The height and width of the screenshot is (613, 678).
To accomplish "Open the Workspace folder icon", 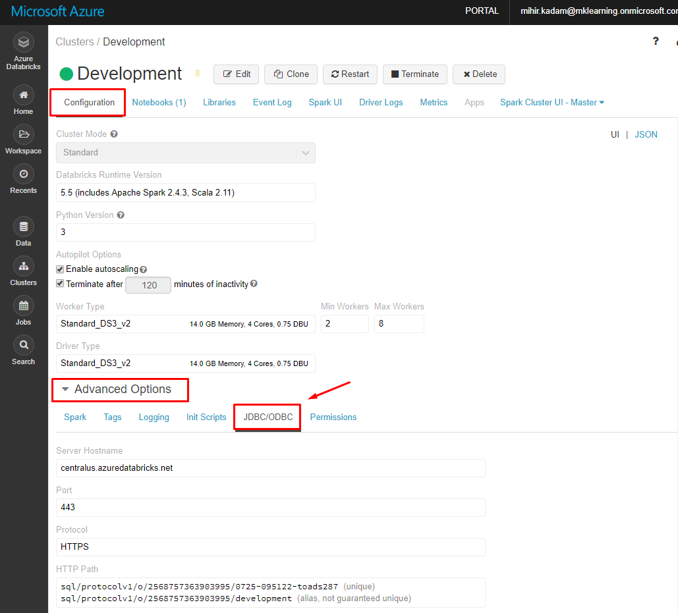I will [23, 134].
